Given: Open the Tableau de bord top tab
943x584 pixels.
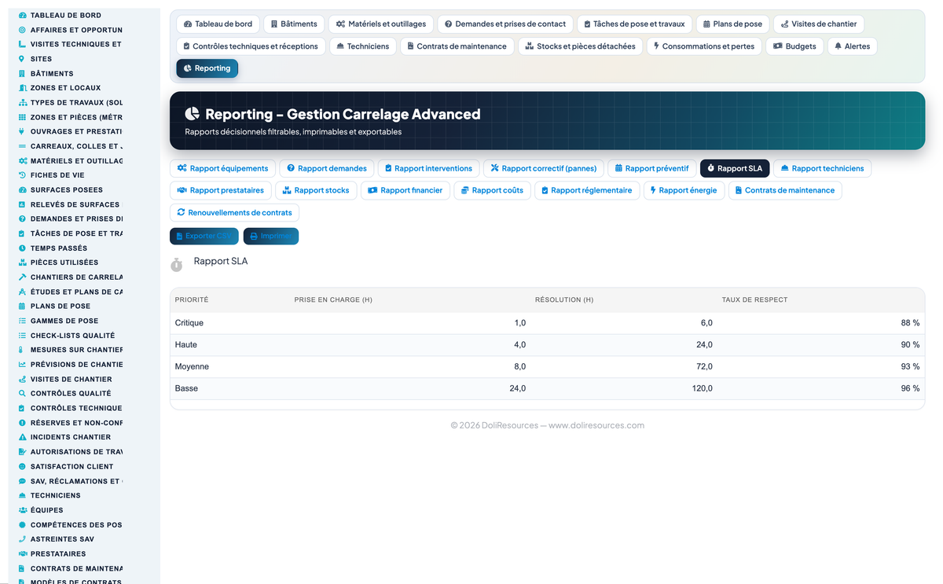Looking at the screenshot, I should pyautogui.click(x=218, y=24).
